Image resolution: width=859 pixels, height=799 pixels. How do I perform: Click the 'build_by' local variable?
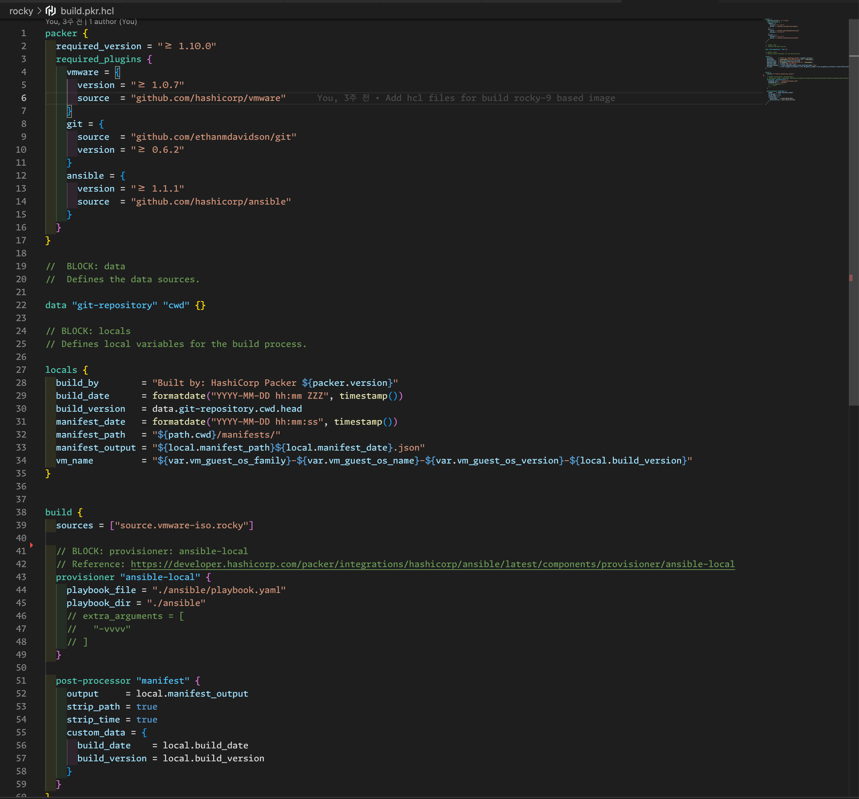pyautogui.click(x=77, y=383)
